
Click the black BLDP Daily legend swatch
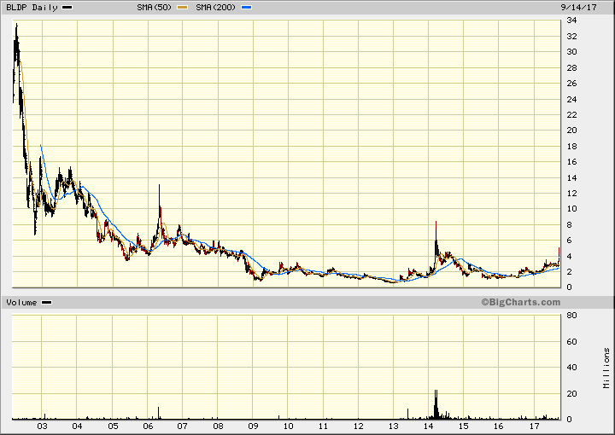(x=67, y=8)
